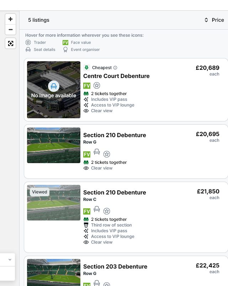Reset the map view with focus icon
The width and height of the screenshot is (228, 286).
pyautogui.click(x=11, y=43)
